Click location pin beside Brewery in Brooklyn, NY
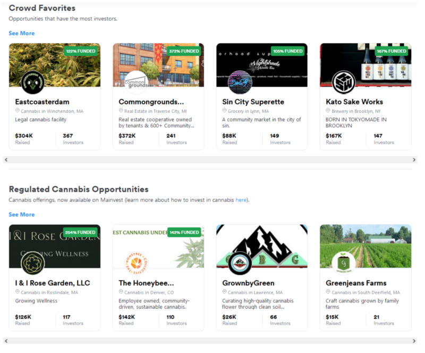The height and width of the screenshot is (353, 425). pyautogui.click(x=328, y=111)
